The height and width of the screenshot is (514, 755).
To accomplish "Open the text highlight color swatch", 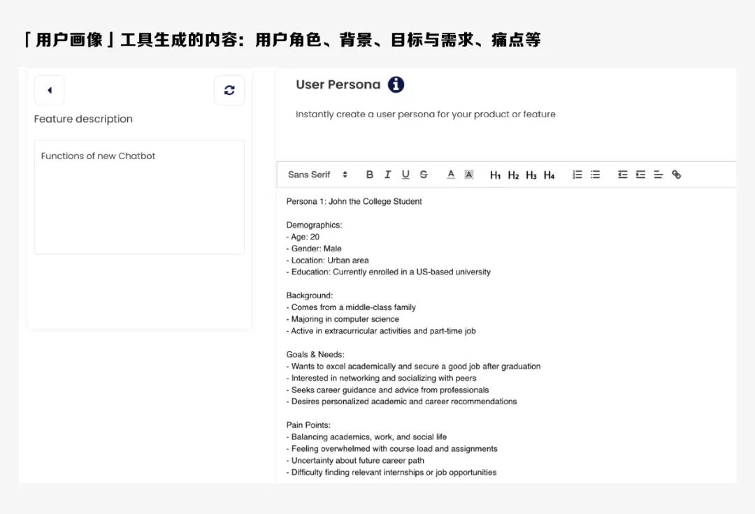I will (x=468, y=175).
